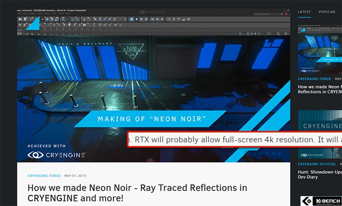
Task: Switch to the LATEST tab
Action: click(304, 12)
